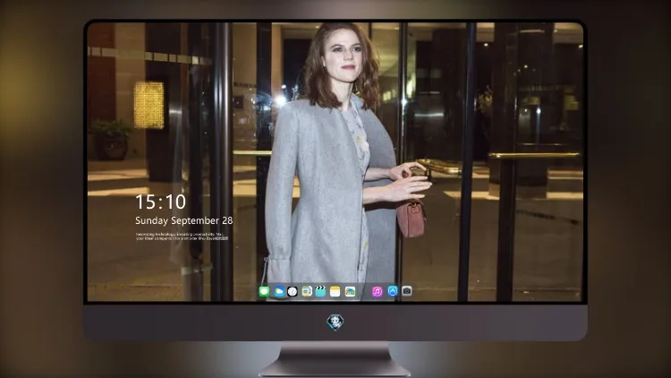The image size is (671, 378).
Task: Open the Camera app in the dock
Action: tap(406, 291)
